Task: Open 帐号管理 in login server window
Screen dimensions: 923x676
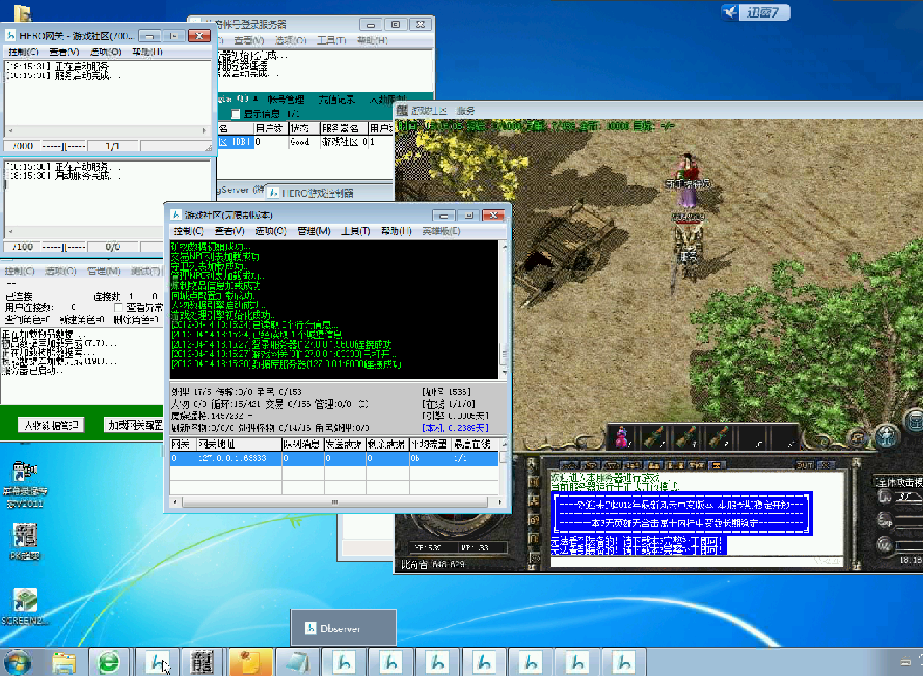Action: click(x=285, y=100)
